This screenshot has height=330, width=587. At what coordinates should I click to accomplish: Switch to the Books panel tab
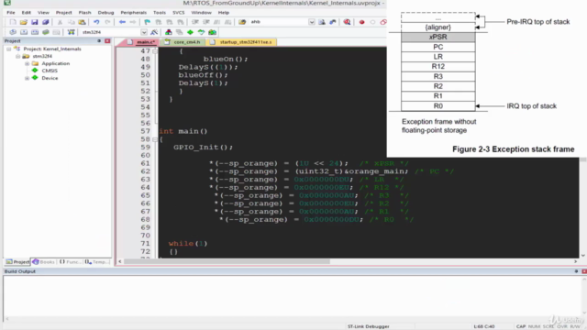point(43,261)
